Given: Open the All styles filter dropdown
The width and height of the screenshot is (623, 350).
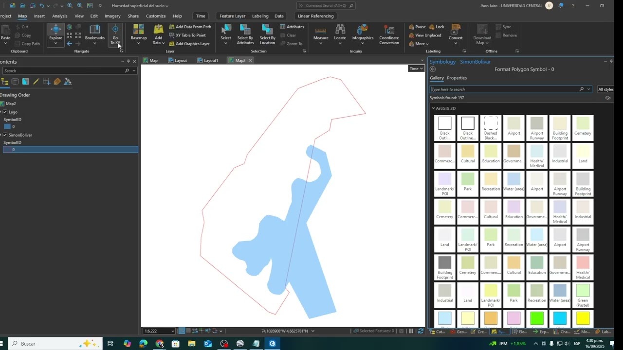Looking at the screenshot, I should (x=605, y=89).
